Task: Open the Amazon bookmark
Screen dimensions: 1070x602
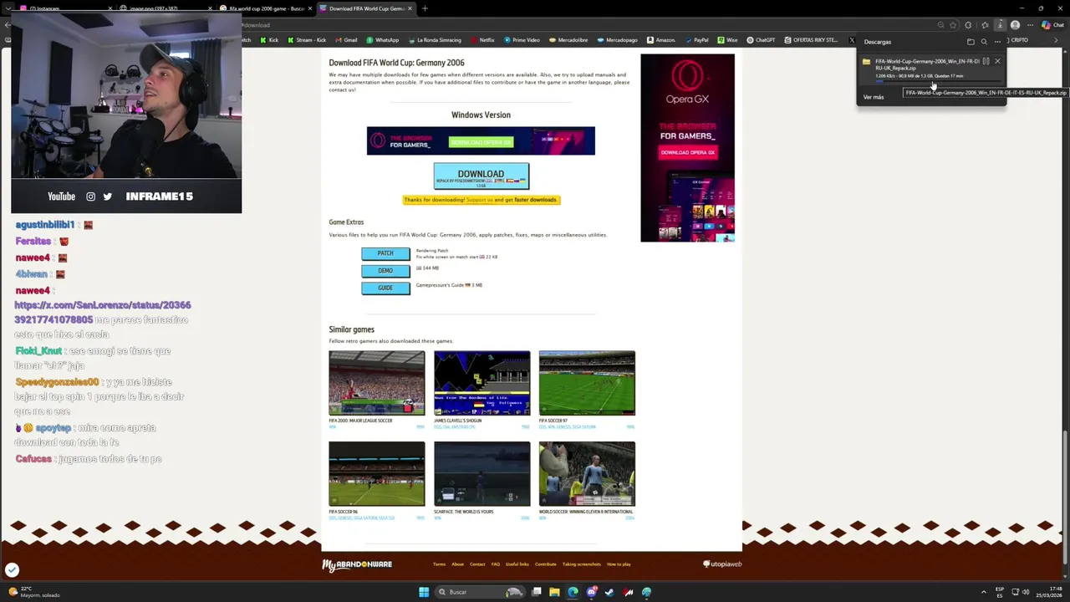Action: [x=660, y=40]
